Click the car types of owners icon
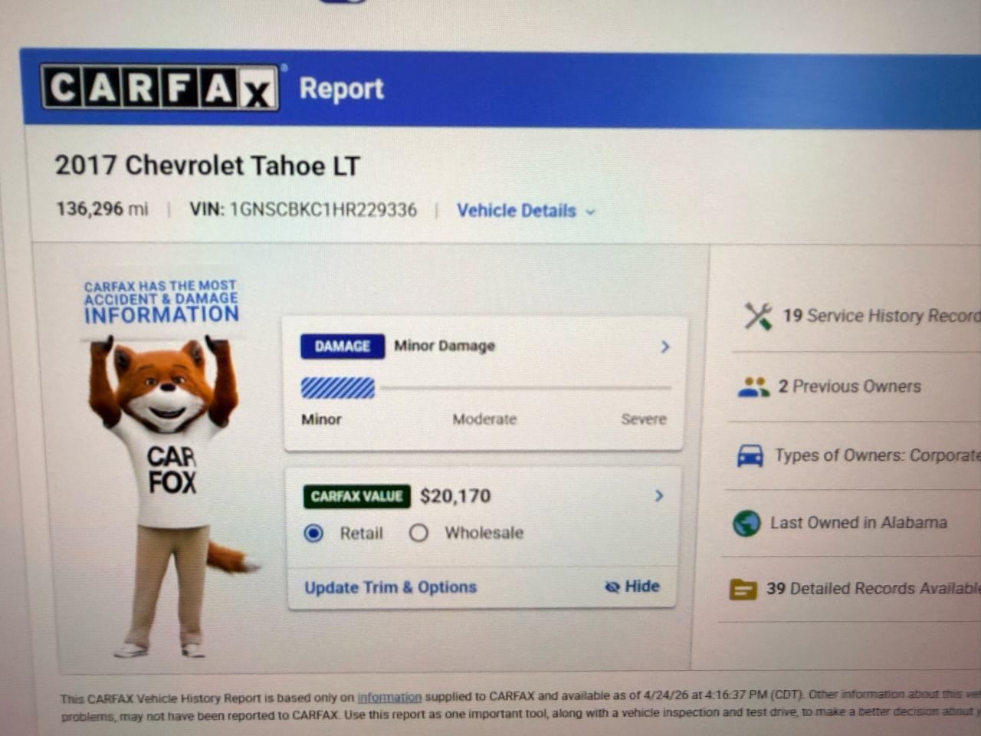This screenshot has width=981, height=736. 750,455
